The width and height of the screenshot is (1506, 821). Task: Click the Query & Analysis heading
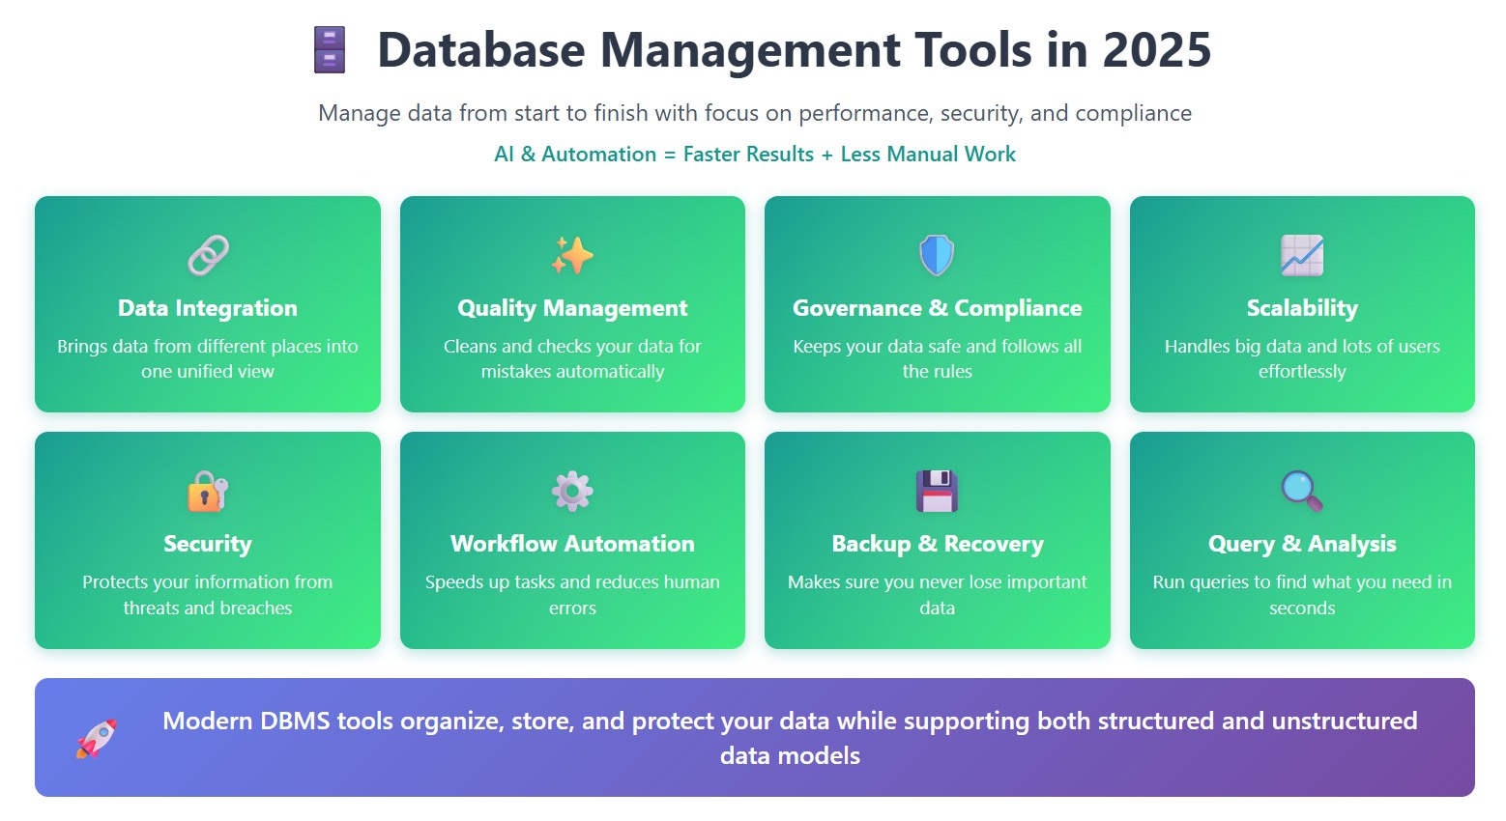pyautogui.click(x=1302, y=544)
